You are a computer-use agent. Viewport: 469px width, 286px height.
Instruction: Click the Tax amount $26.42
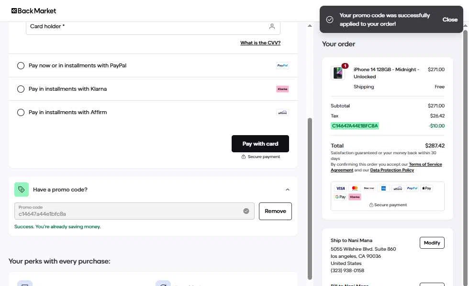point(437,116)
